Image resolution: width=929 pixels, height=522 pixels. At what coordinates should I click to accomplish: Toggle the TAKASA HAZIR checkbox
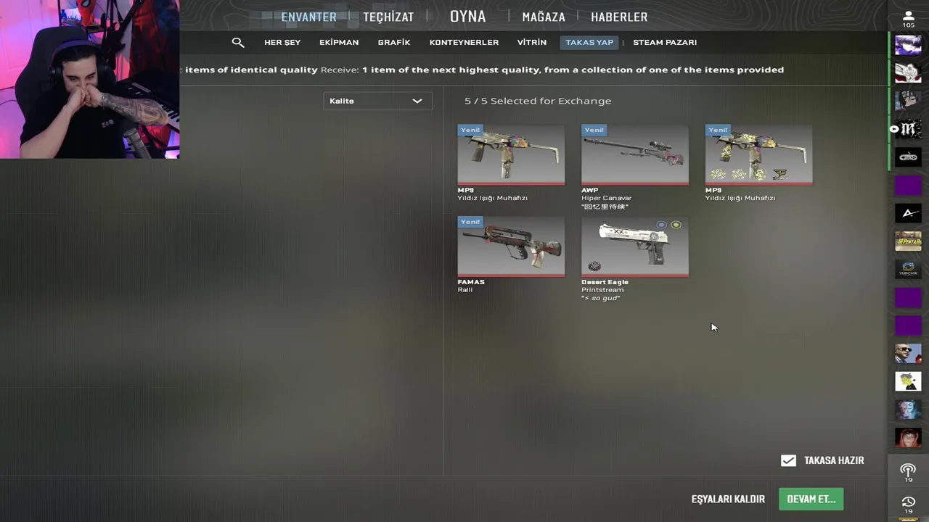point(788,460)
